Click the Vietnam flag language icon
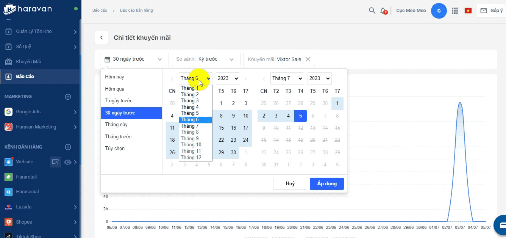 pyautogui.click(x=468, y=11)
